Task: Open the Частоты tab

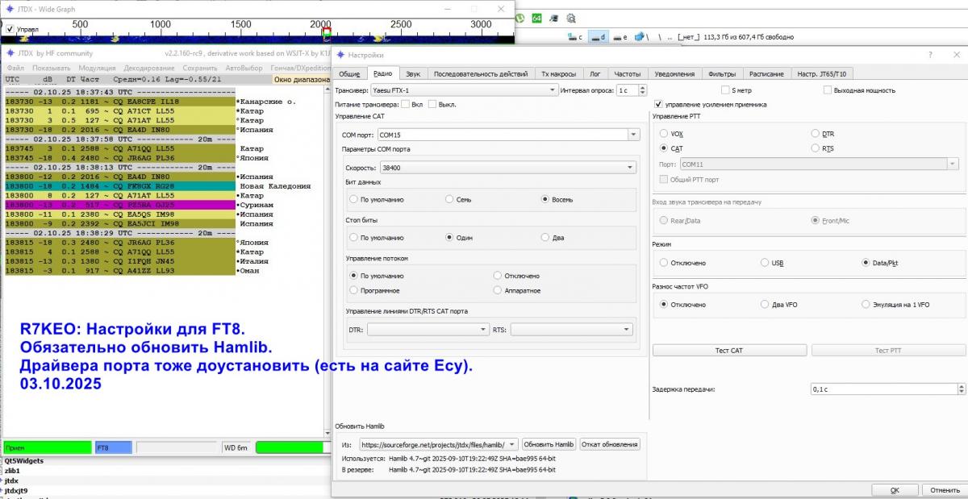Action: [x=627, y=73]
